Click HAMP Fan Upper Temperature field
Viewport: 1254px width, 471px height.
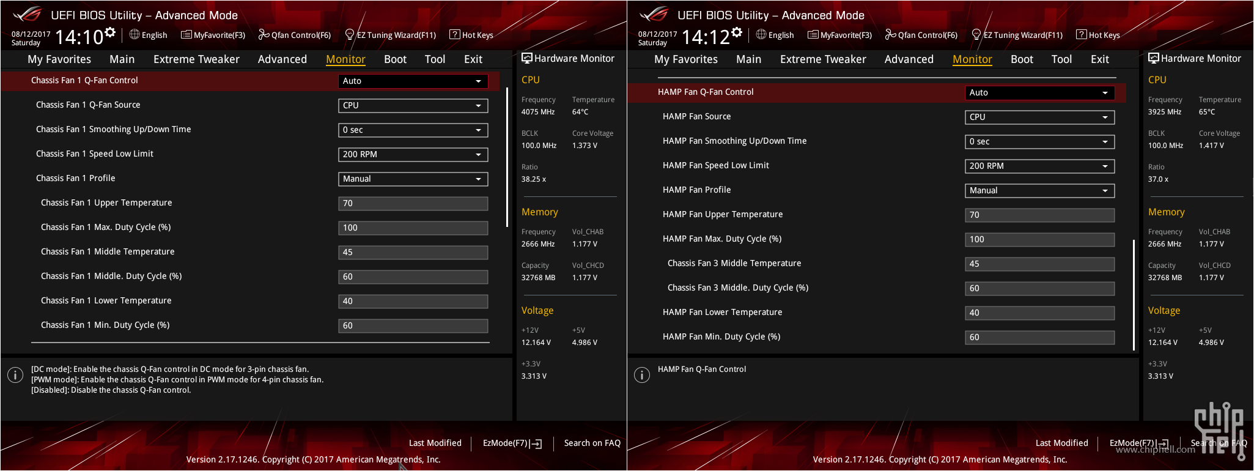tap(1040, 215)
